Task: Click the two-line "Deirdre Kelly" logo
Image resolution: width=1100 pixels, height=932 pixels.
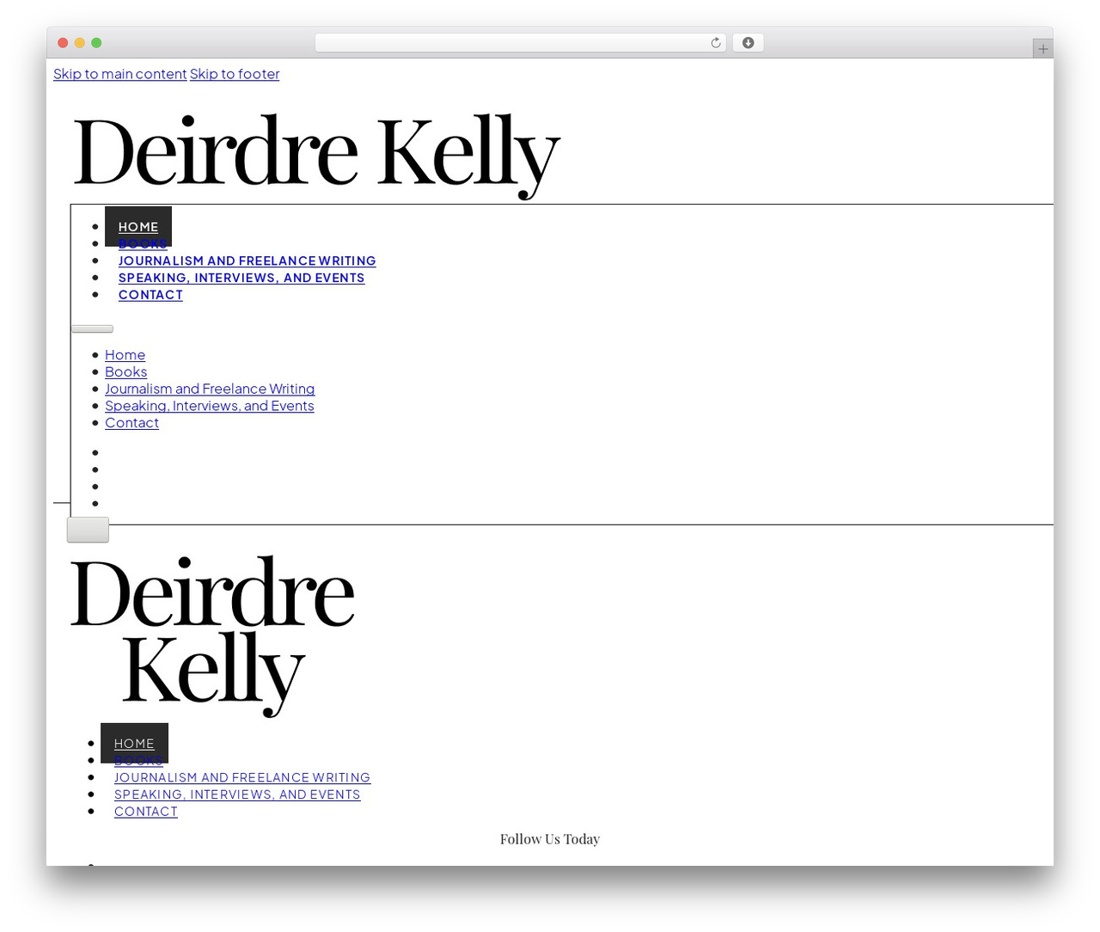Action: coord(212,635)
